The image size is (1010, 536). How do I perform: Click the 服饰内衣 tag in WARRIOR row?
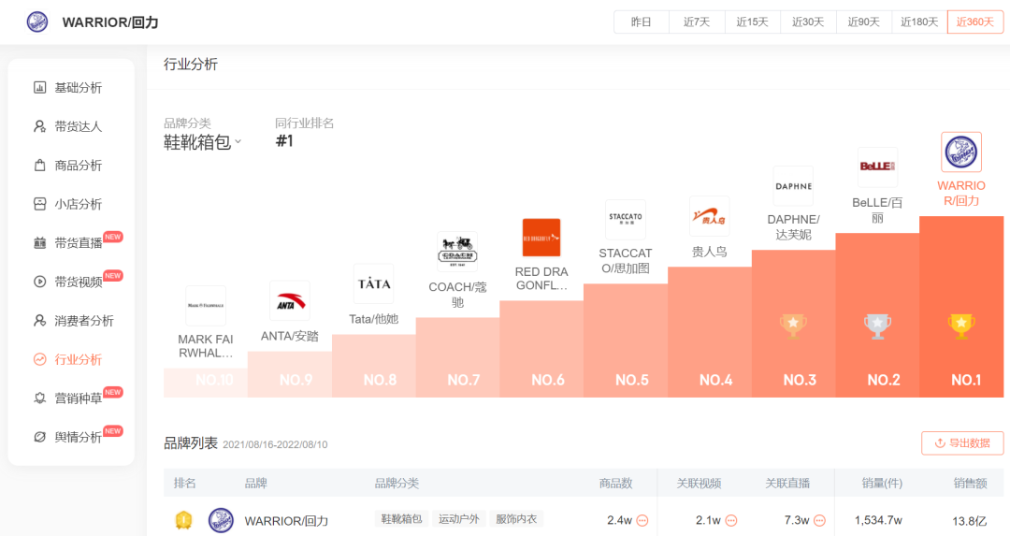(516, 518)
